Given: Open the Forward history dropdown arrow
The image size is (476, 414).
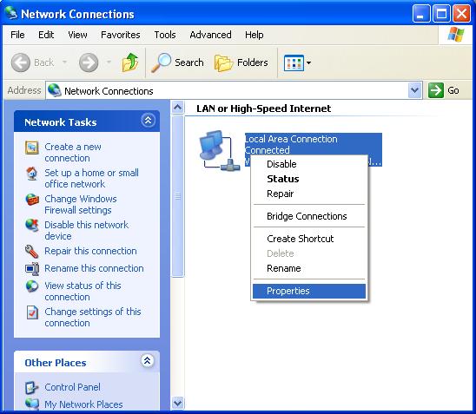Looking at the screenshot, I should coord(109,62).
